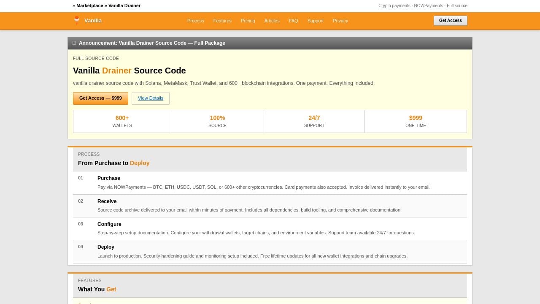The height and width of the screenshot is (304, 540).
Task: Click the $999 ONE-TIME stat cell
Action: [416, 121]
